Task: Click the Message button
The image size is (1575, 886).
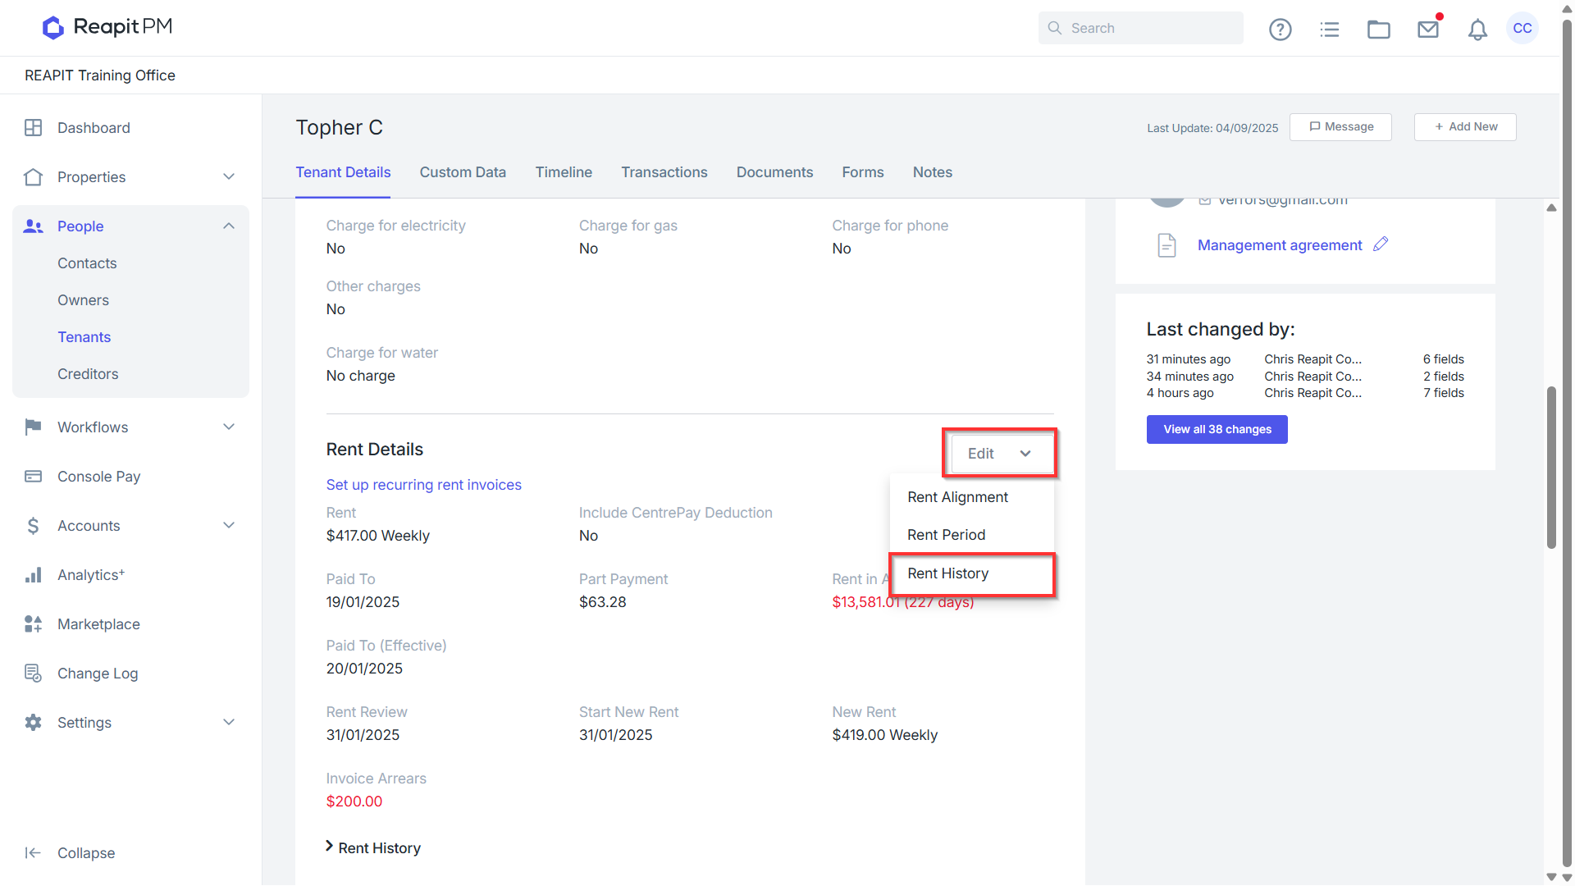Action: (x=1340, y=127)
